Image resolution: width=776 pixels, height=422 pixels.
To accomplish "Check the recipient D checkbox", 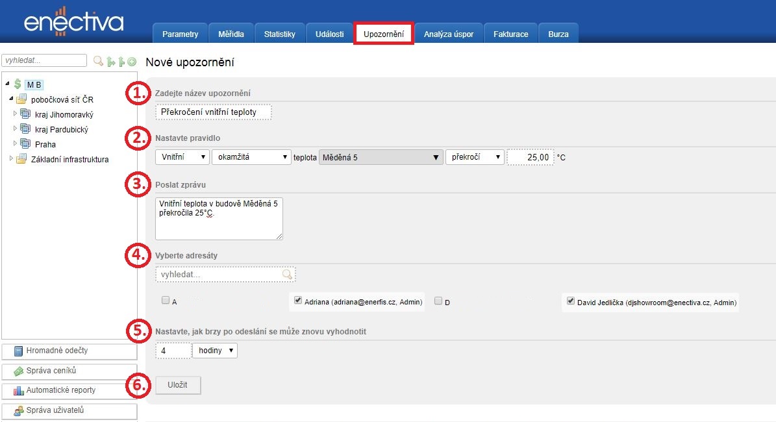I will pos(438,301).
